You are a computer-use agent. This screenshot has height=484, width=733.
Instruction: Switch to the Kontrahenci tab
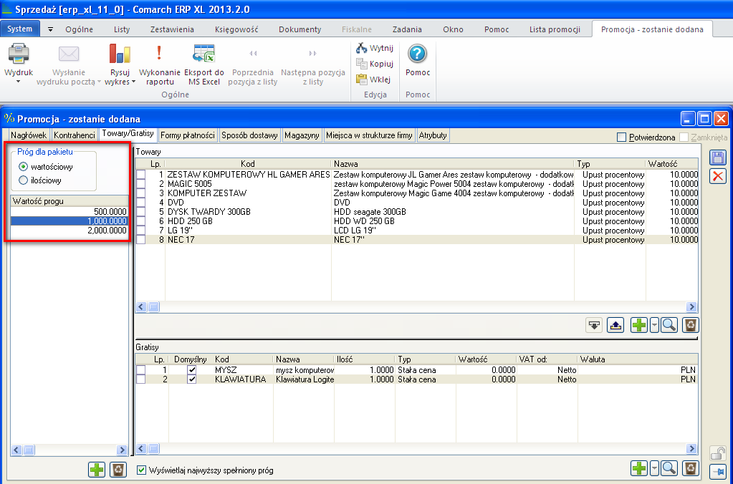[75, 135]
